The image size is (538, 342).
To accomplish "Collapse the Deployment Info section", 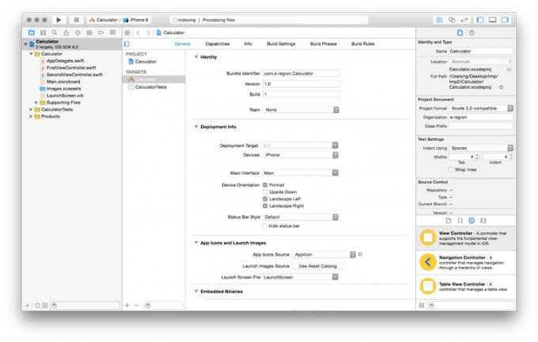I will pos(196,127).
